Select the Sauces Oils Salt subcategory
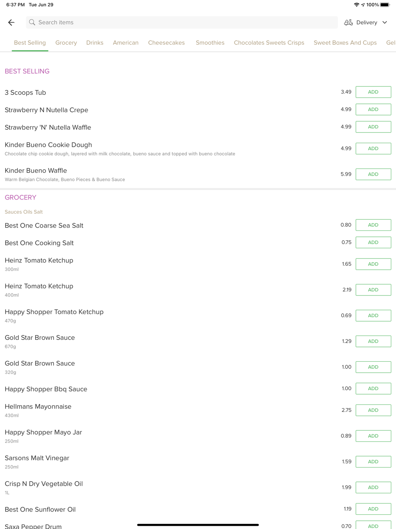This screenshot has height=529, width=396. pos(24,212)
